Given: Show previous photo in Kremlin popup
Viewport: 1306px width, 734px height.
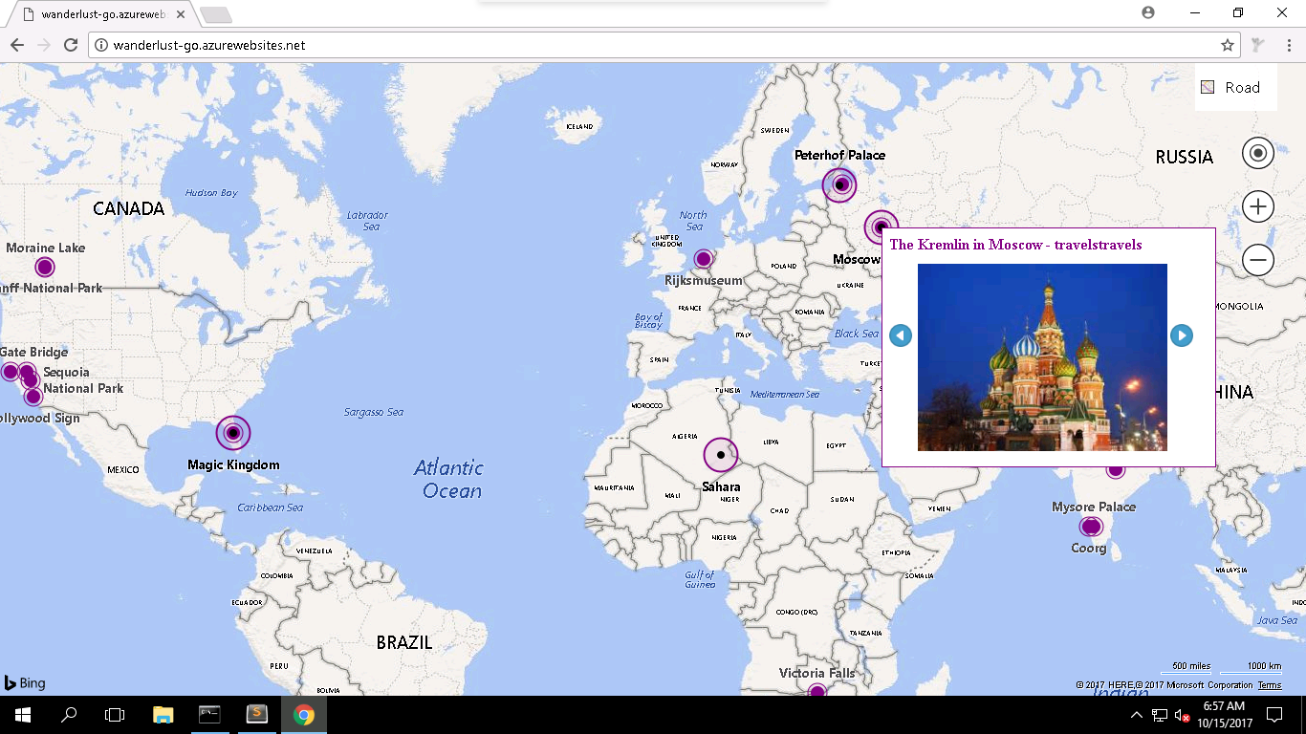Looking at the screenshot, I should [x=901, y=335].
